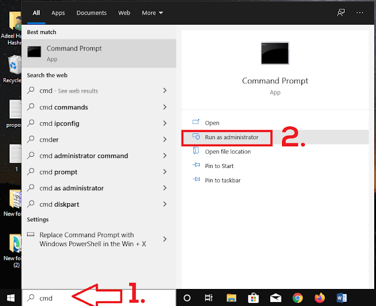
Task: Click the Cortana circle icon
Action: (x=187, y=298)
